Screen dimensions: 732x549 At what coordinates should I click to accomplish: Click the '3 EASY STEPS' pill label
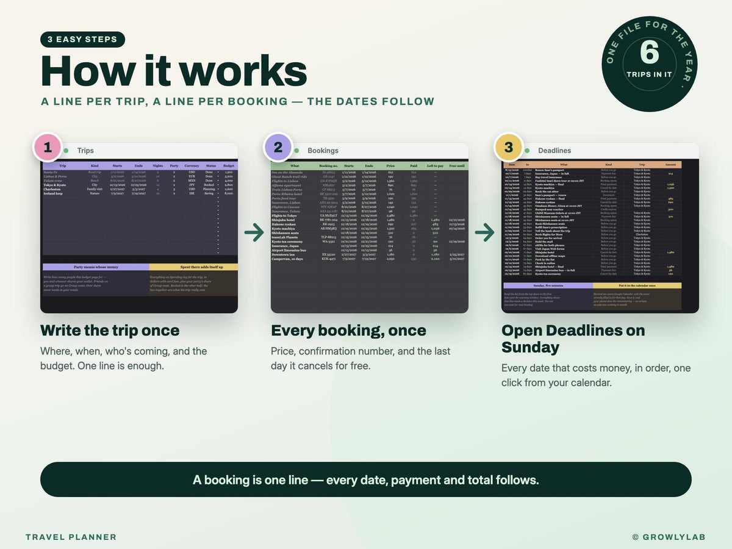[x=82, y=40]
